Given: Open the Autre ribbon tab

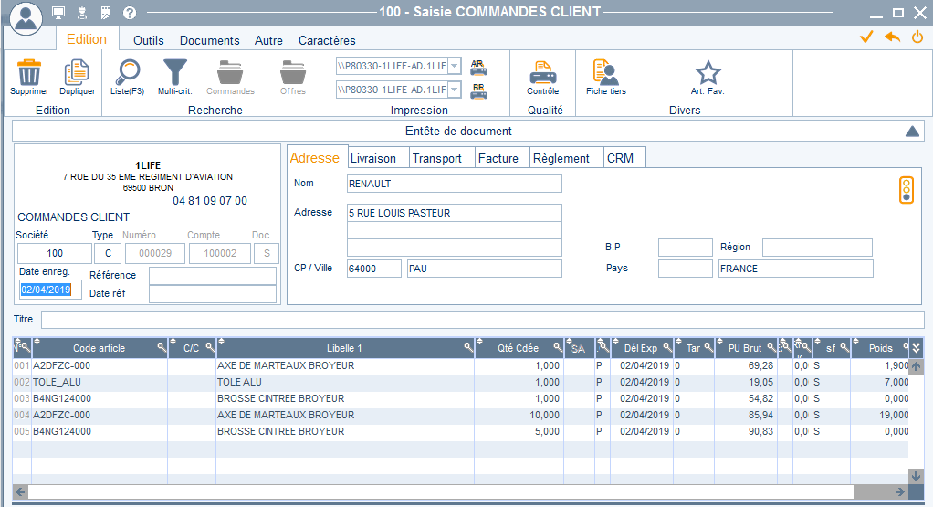Looking at the screenshot, I should [268, 40].
